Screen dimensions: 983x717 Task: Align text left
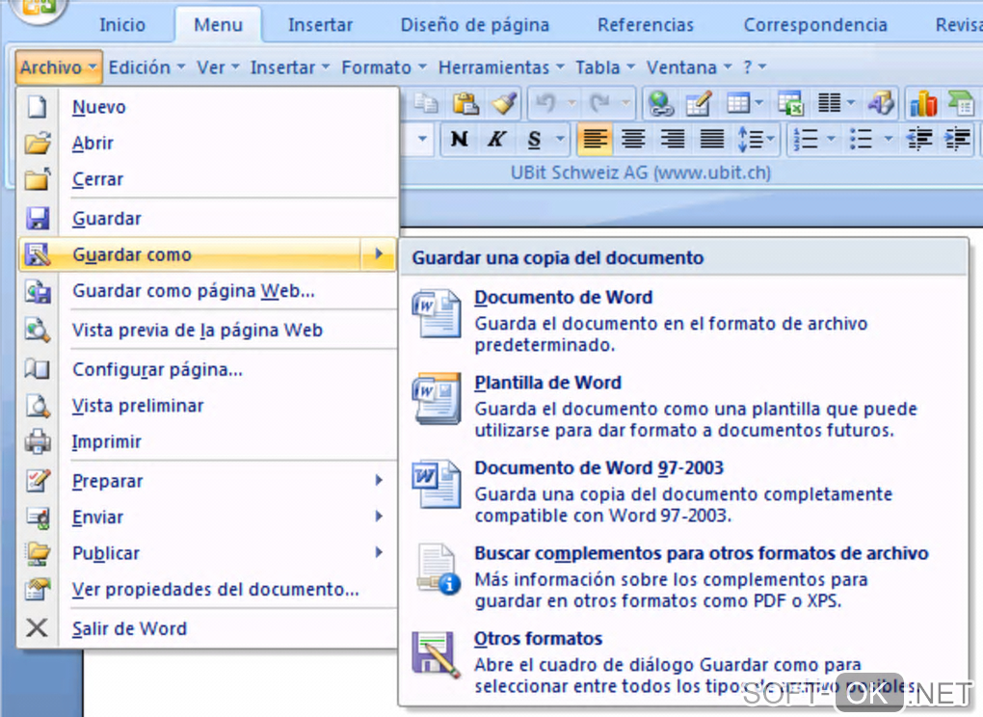[x=595, y=139]
